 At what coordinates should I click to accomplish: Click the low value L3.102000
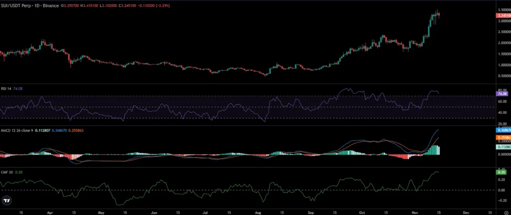coord(109,6)
